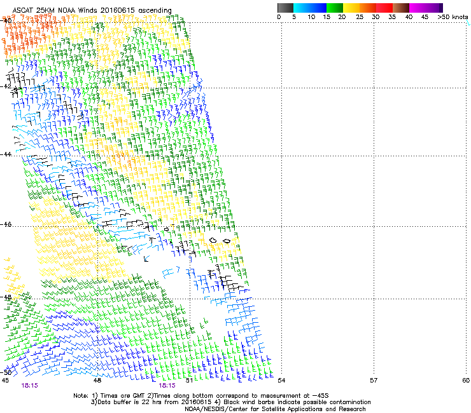Click the red 30-35 knots color band
Image resolution: width=471 pixels, height=413 pixels.
tap(384, 8)
